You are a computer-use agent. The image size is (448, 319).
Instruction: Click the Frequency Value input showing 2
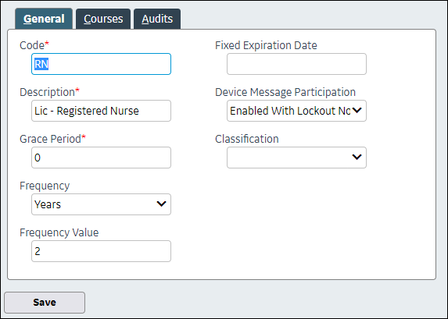pos(101,251)
